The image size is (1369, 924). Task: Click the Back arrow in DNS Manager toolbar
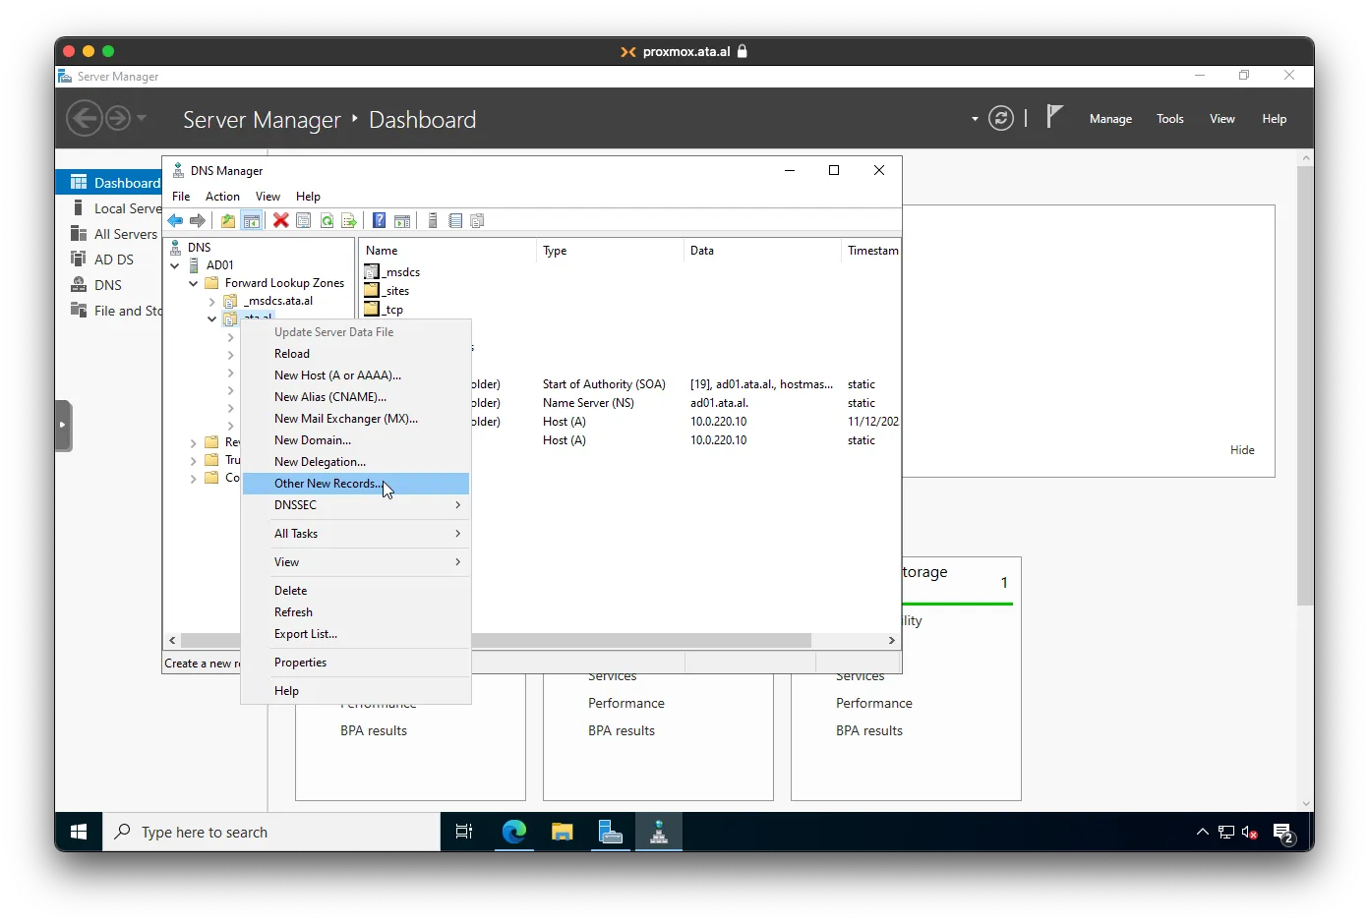pos(175,220)
